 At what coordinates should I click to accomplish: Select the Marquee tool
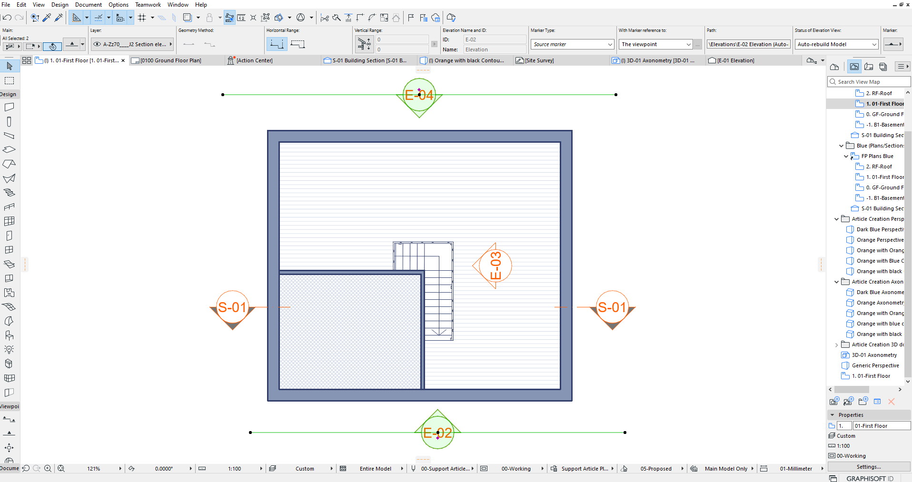(x=9, y=80)
